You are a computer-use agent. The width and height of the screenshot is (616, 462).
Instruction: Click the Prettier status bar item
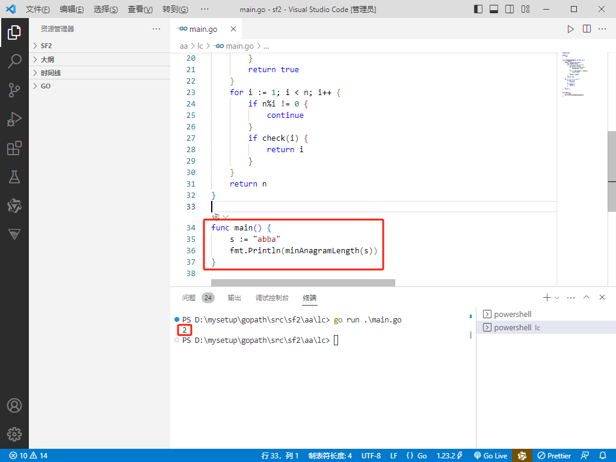click(554, 456)
